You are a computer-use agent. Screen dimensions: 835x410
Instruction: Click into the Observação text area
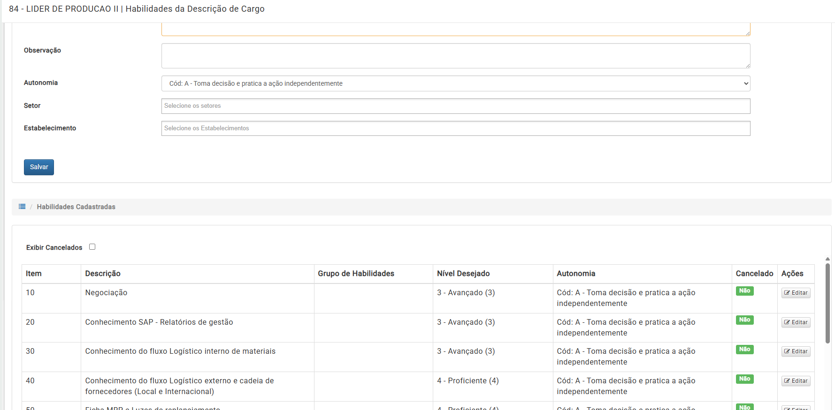click(455, 56)
